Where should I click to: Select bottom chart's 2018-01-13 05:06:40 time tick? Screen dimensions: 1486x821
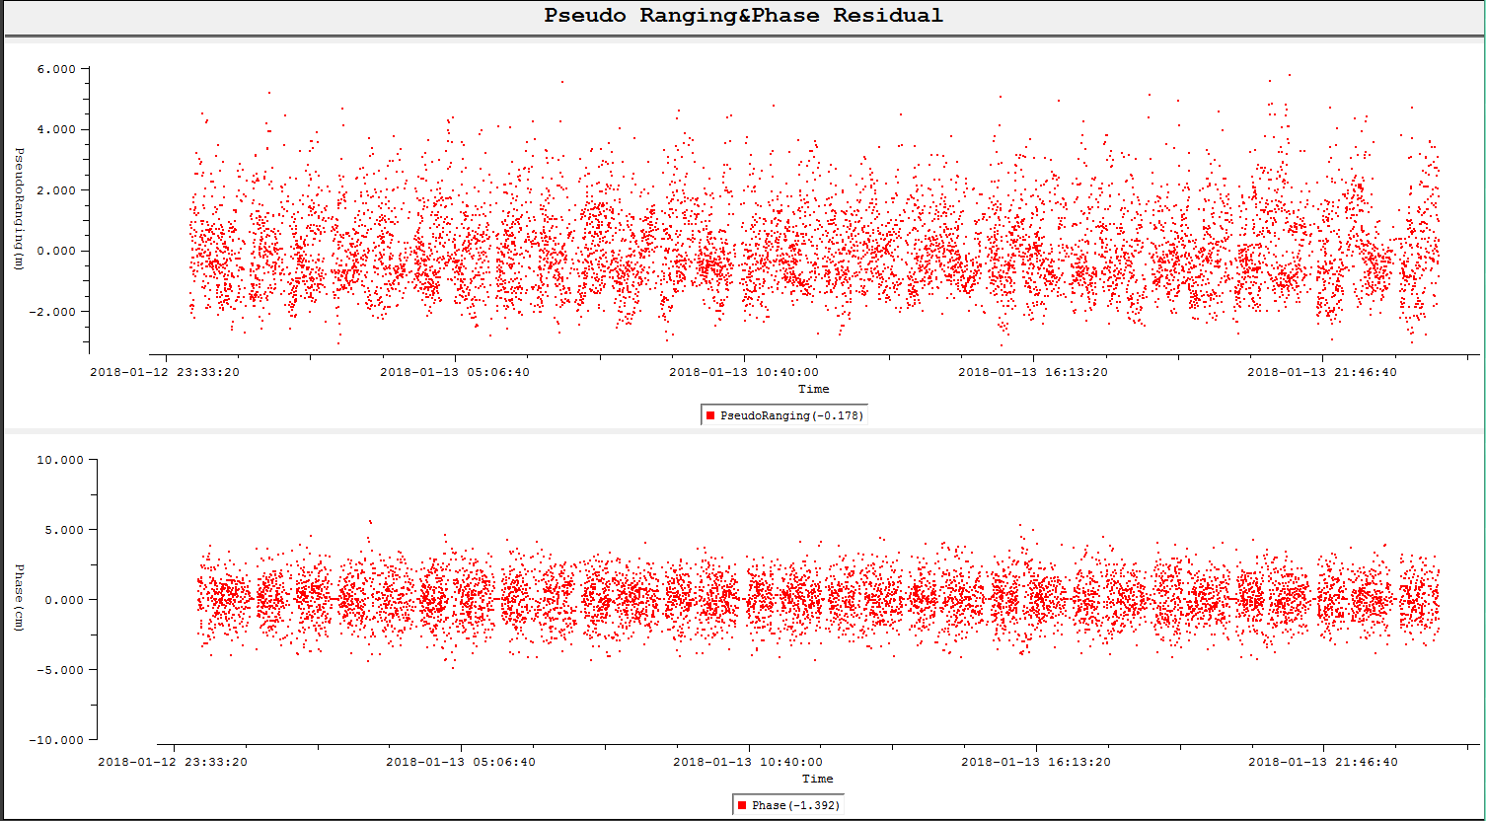coord(461,762)
